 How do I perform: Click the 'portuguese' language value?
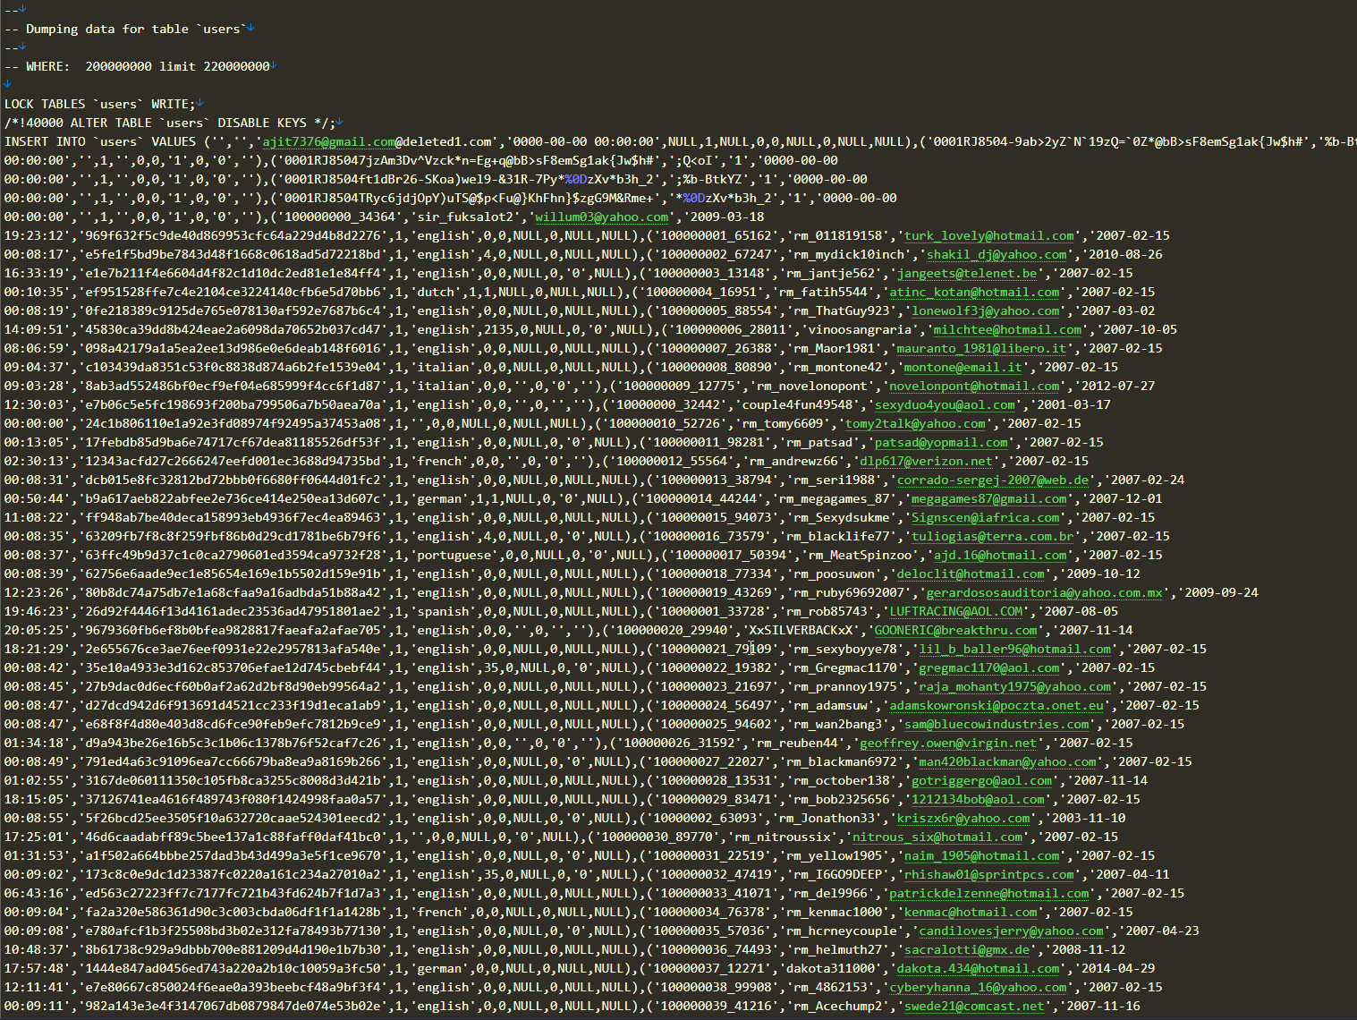click(x=453, y=555)
